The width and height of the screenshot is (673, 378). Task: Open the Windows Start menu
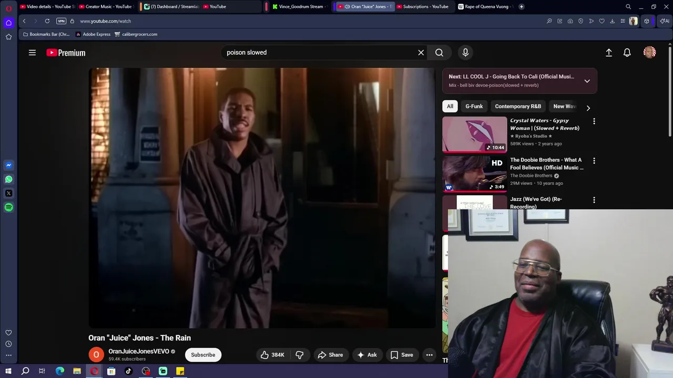point(8,371)
